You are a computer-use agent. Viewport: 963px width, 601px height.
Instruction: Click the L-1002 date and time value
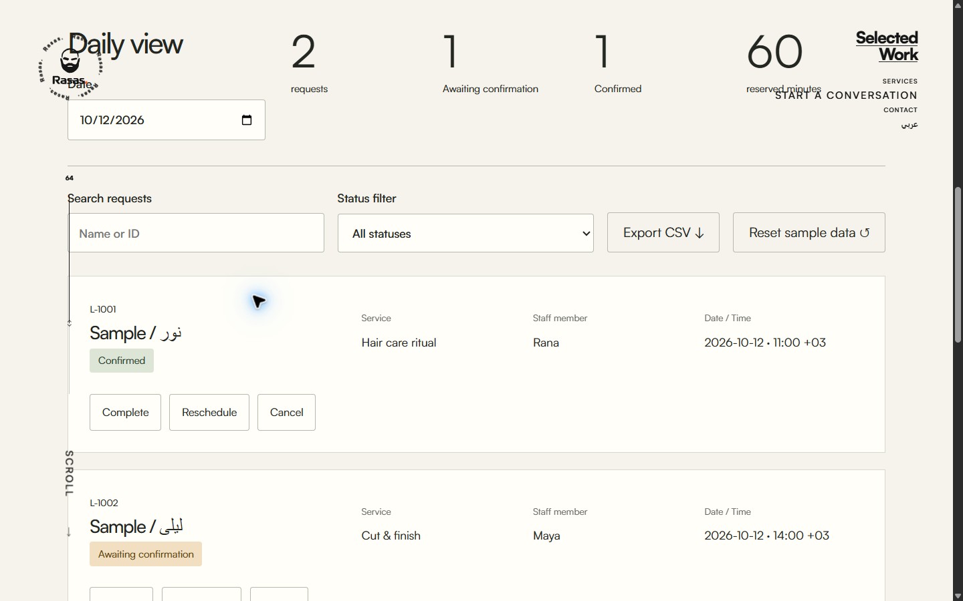pos(767,536)
